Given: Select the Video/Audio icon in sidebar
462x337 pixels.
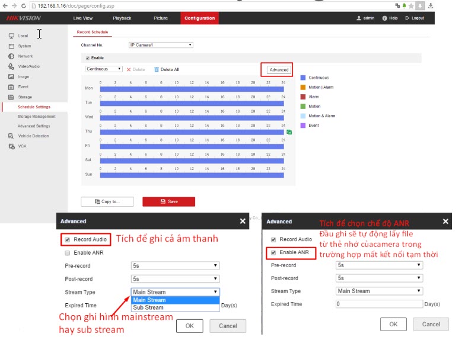Looking at the screenshot, I should 11,66.
